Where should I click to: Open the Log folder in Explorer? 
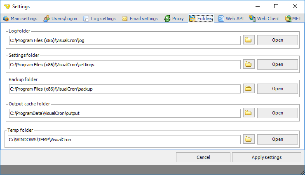(x=277, y=40)
